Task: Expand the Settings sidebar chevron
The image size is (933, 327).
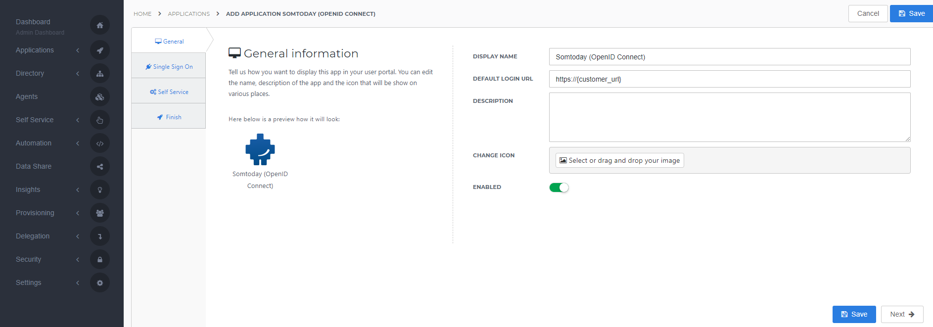Action: coord(78,283)
